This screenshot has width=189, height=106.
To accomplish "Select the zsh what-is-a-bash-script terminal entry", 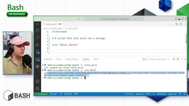I will (154, 59).
